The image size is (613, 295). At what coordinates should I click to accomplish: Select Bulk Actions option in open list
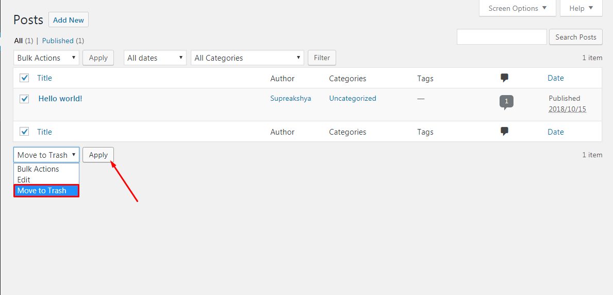[x=46, y=169]
